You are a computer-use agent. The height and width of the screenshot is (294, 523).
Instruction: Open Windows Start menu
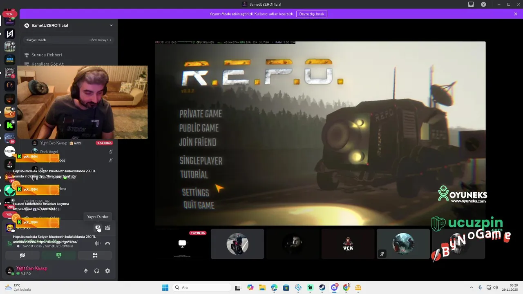[x=165, y=287]
